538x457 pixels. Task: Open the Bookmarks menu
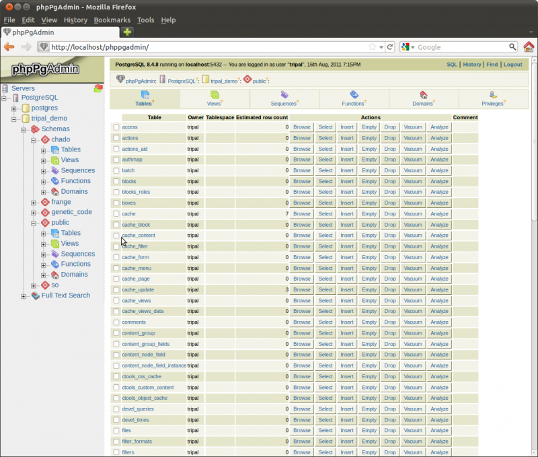tap(112, 20)
